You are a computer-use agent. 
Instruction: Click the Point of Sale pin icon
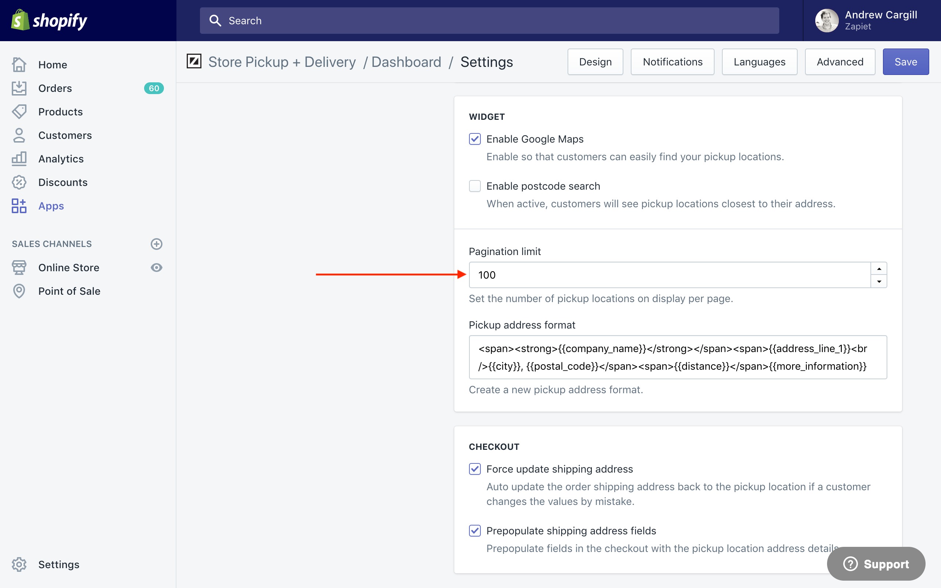[x=19, y=291]
